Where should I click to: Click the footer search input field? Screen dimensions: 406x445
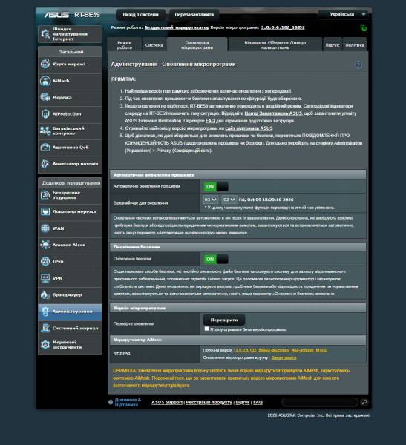[x=320, y=402]
